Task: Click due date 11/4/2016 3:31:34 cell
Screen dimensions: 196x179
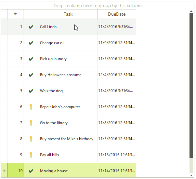Action: [117, 91]
